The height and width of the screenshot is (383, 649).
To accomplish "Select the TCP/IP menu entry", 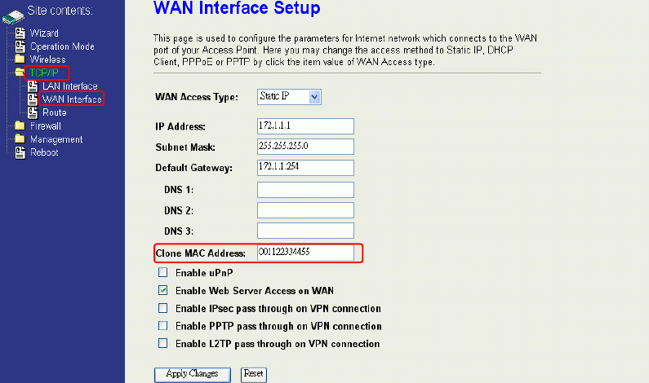I will pyautogui.click(x=44, y=73).
